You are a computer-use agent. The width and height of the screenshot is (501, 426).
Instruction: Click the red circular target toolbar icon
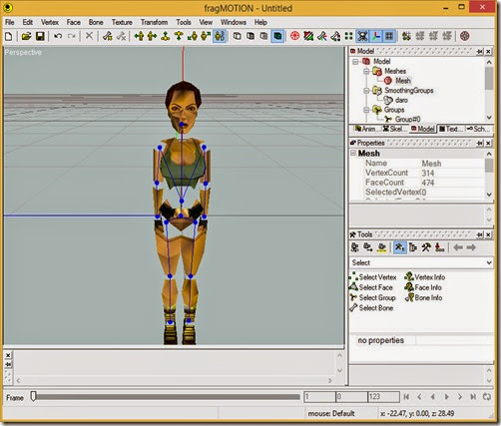294,36
